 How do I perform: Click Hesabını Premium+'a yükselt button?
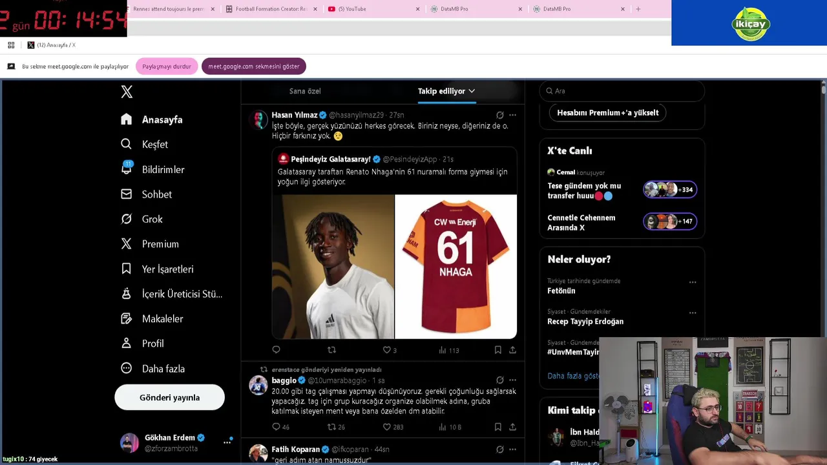coord(608,112)
